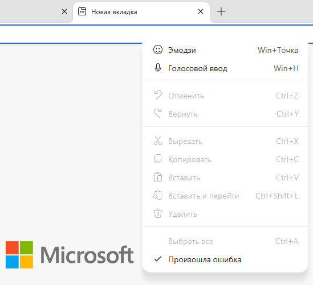Viewport: 313px width, 285px height.
Task: Click Вырезать in the context menu
Action: [x=225, y=141]
